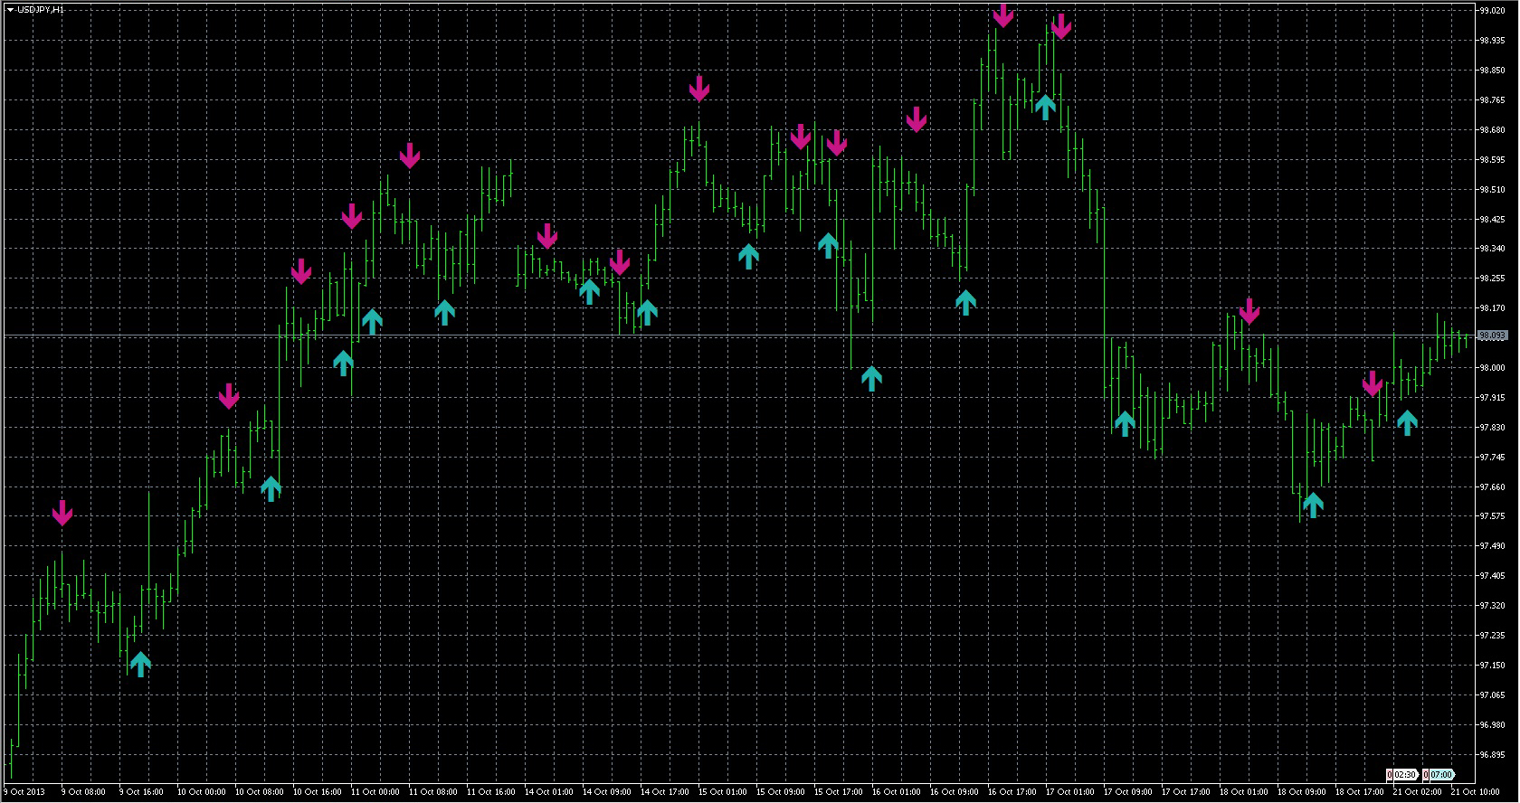This screenshot has height=803, width=1520.
Task: Select the rightmost magenta sell arrow
Action: point(1373,383)
